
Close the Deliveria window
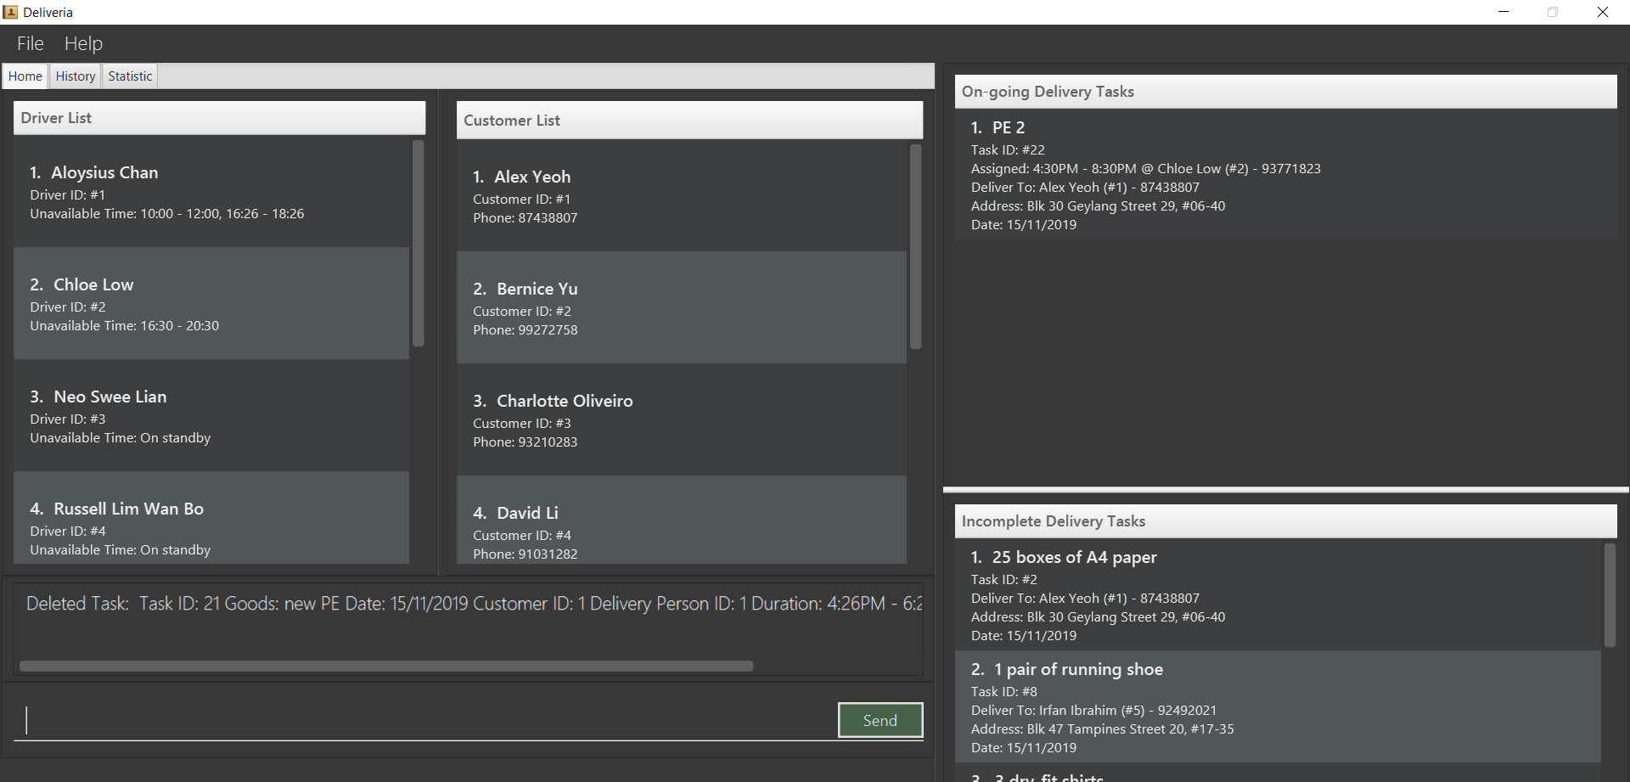click(1603, 12)
